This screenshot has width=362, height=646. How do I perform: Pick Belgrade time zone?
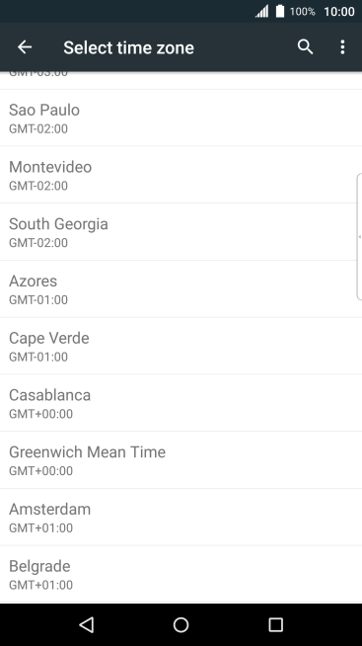point(181,574)
